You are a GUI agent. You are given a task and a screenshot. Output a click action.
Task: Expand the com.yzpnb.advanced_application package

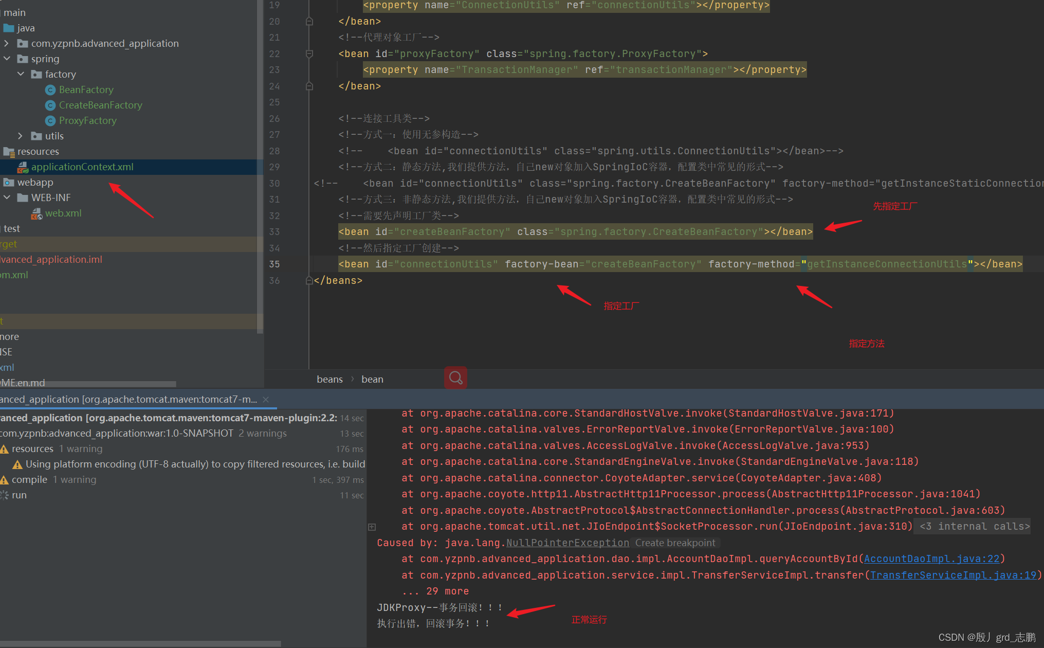[x=7, y=43]
